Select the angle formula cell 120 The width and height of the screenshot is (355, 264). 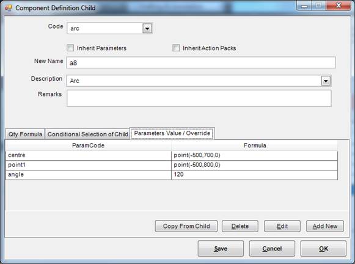point(254,175)
